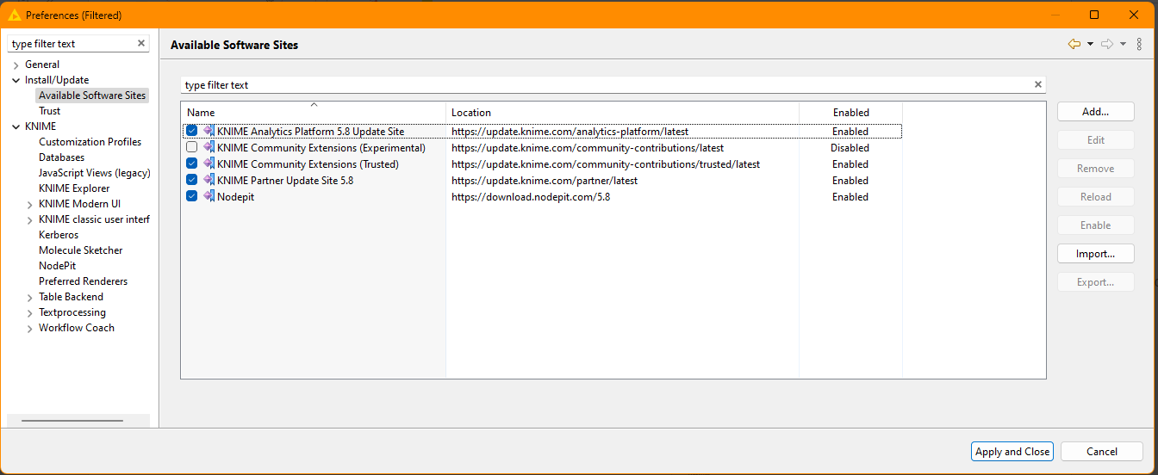Viewport: 1158px width, 475px height.
Task: Uncheck KNIME Community Extensions (Trusted) checkbox
Action: [192, 163]
